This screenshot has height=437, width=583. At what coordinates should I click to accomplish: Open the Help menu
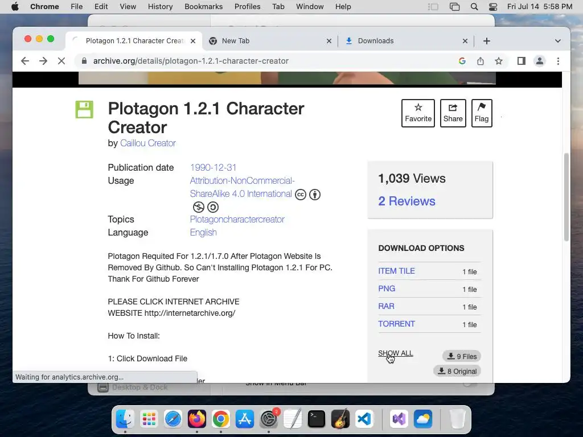pos(343,7)
